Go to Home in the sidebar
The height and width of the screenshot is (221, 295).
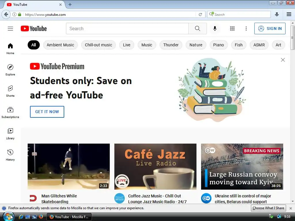point(10,49)
